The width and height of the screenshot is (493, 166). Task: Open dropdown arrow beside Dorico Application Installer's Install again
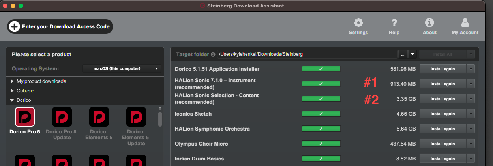471,69
